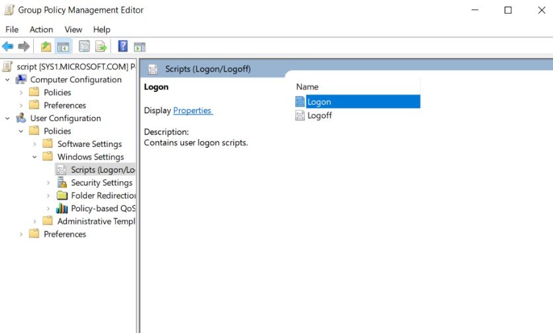Click the title bar scroll application icon
The image size is (553, 333).
click(9, 10)
